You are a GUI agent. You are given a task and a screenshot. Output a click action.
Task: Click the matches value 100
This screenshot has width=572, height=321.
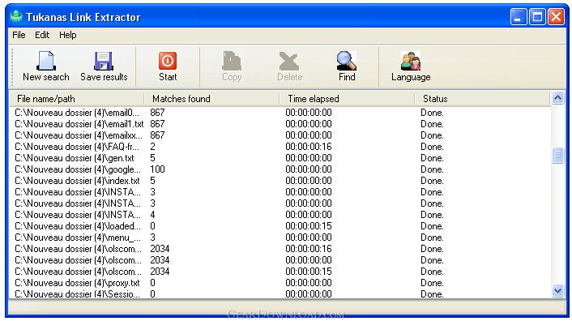(x=158, y=169)
